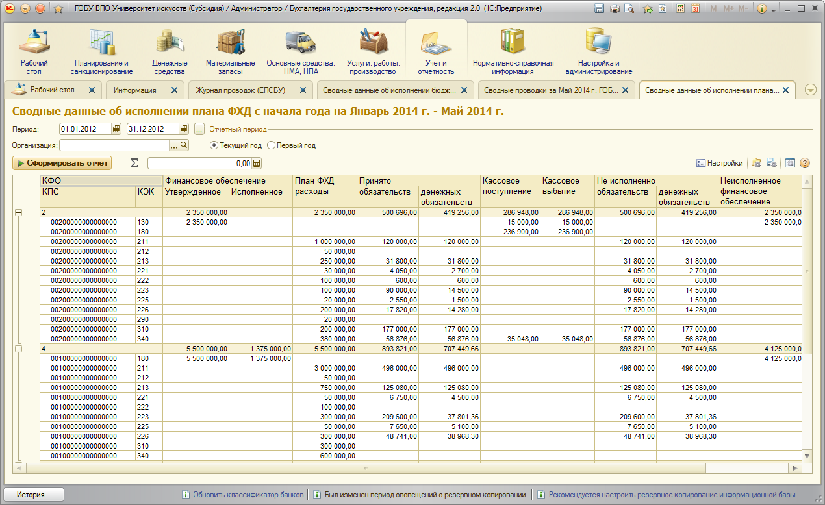Open the calendar icon in title bar

(x=695, y=9)
